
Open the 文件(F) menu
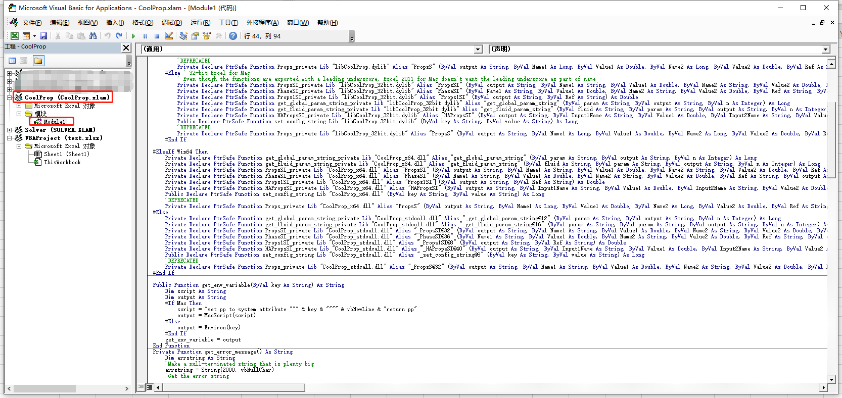click(32, 23)
